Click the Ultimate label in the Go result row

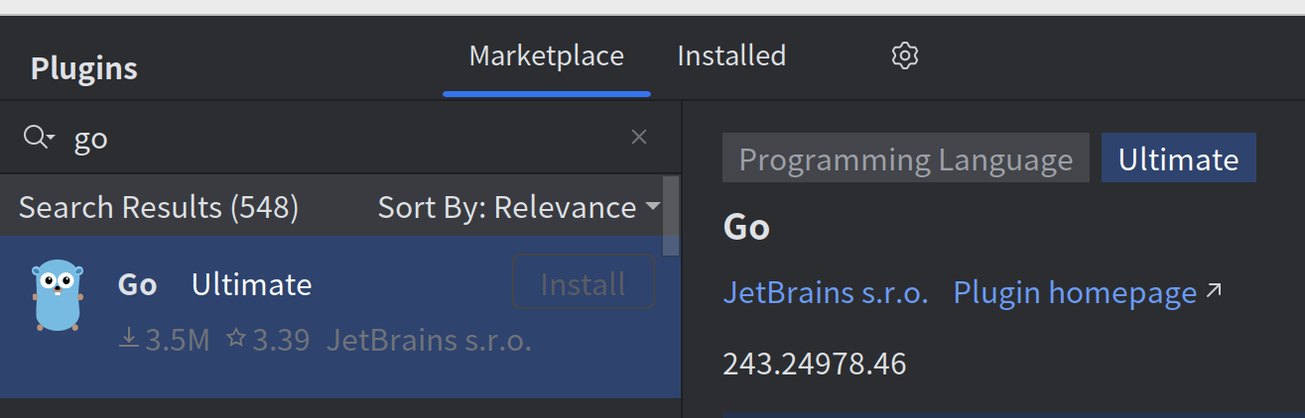pos(251,285)
